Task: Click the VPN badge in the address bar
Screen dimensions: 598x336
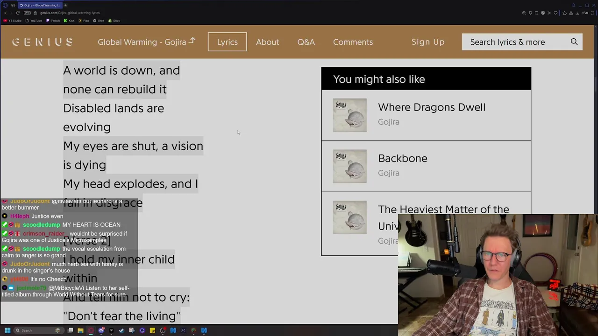Action: [28, 13]
